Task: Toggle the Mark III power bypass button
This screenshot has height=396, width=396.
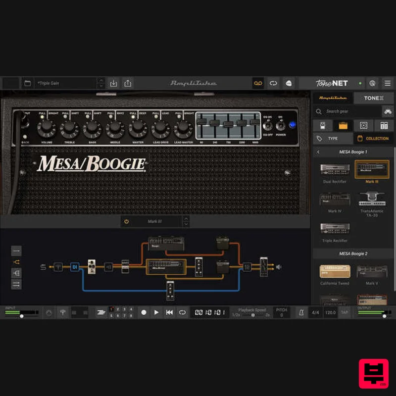Action: coord(127,221)
